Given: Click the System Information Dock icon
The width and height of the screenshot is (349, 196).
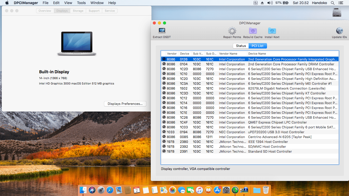Looking at the screenshot, I should (x=244, y=190).
